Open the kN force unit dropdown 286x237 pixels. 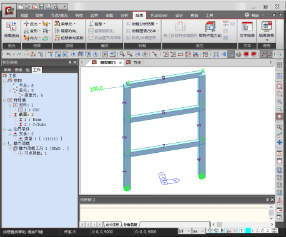[x=185, y=231]
